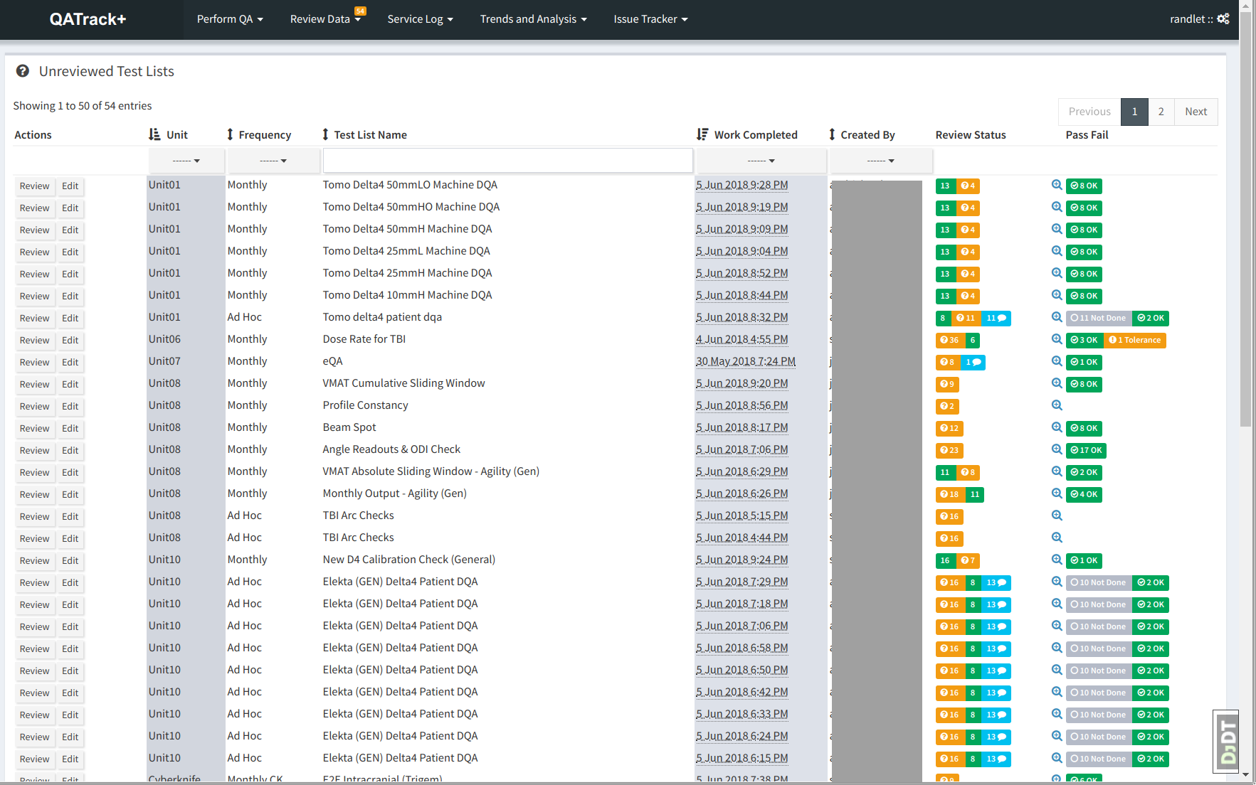The image size is (1256, 785).
Task: Click the Tomo Delta4 10mmH Machine DQA name
Action: coord(407,295)
